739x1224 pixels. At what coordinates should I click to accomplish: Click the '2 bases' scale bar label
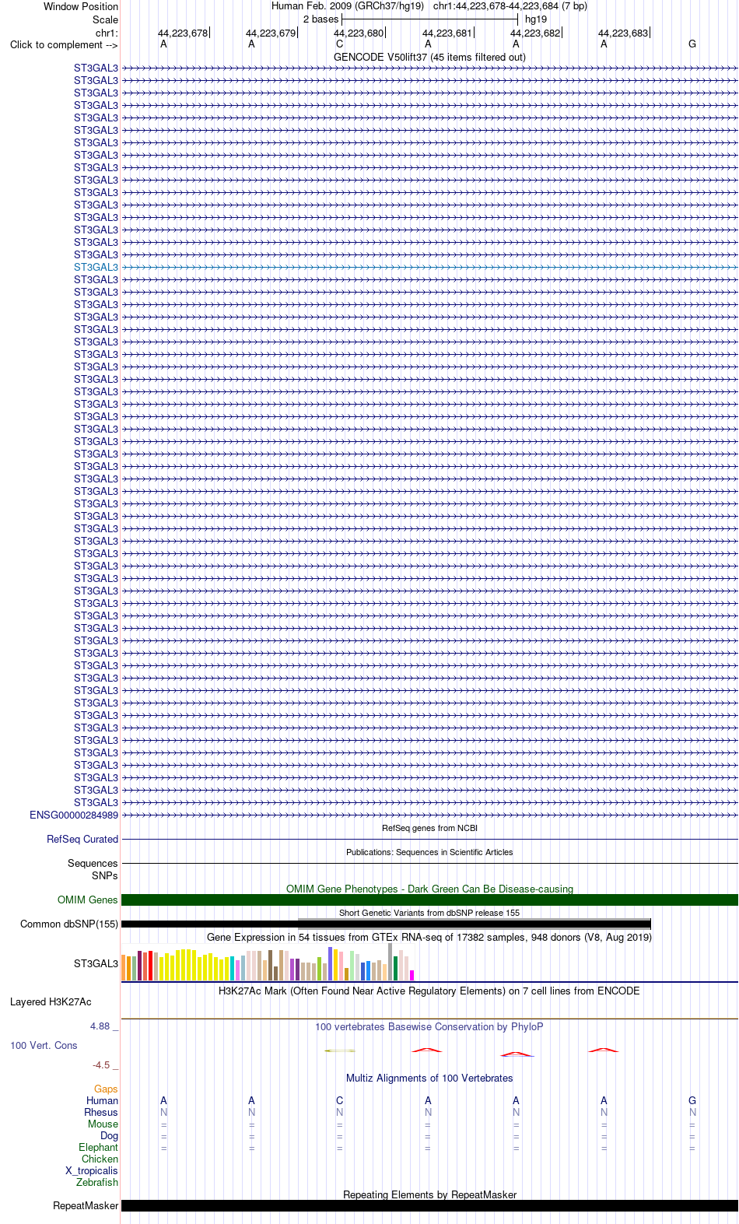coord(320,19)
